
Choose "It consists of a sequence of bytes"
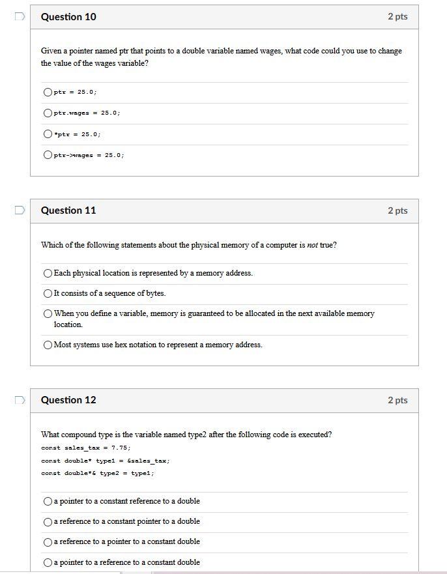[48, 293]
